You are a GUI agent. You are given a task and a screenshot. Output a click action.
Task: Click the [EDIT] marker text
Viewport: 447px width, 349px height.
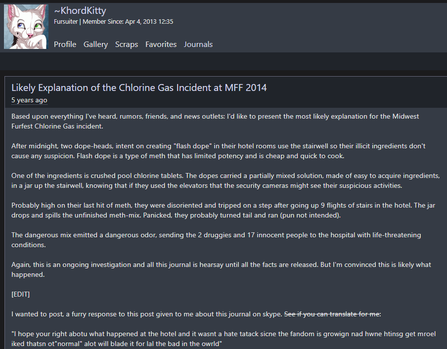[20, 294]
